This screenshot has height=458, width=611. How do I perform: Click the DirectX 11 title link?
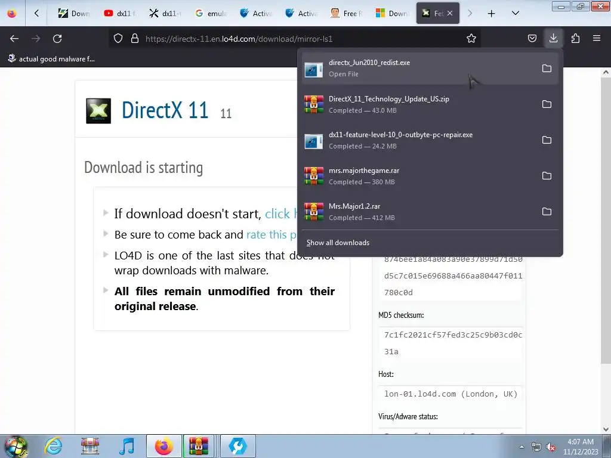[x=165, y=110]
